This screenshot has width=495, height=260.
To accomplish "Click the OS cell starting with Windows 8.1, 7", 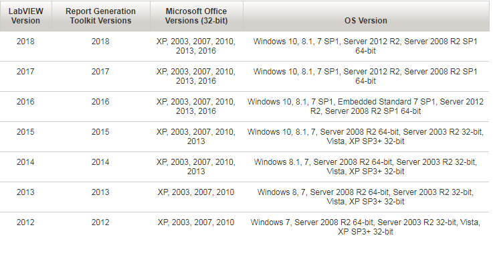I will (x=366, y=167).
